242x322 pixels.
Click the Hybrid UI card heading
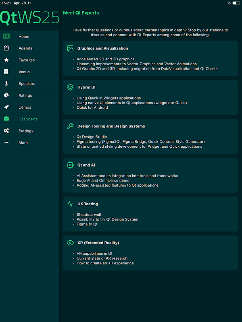click(86, 87)
